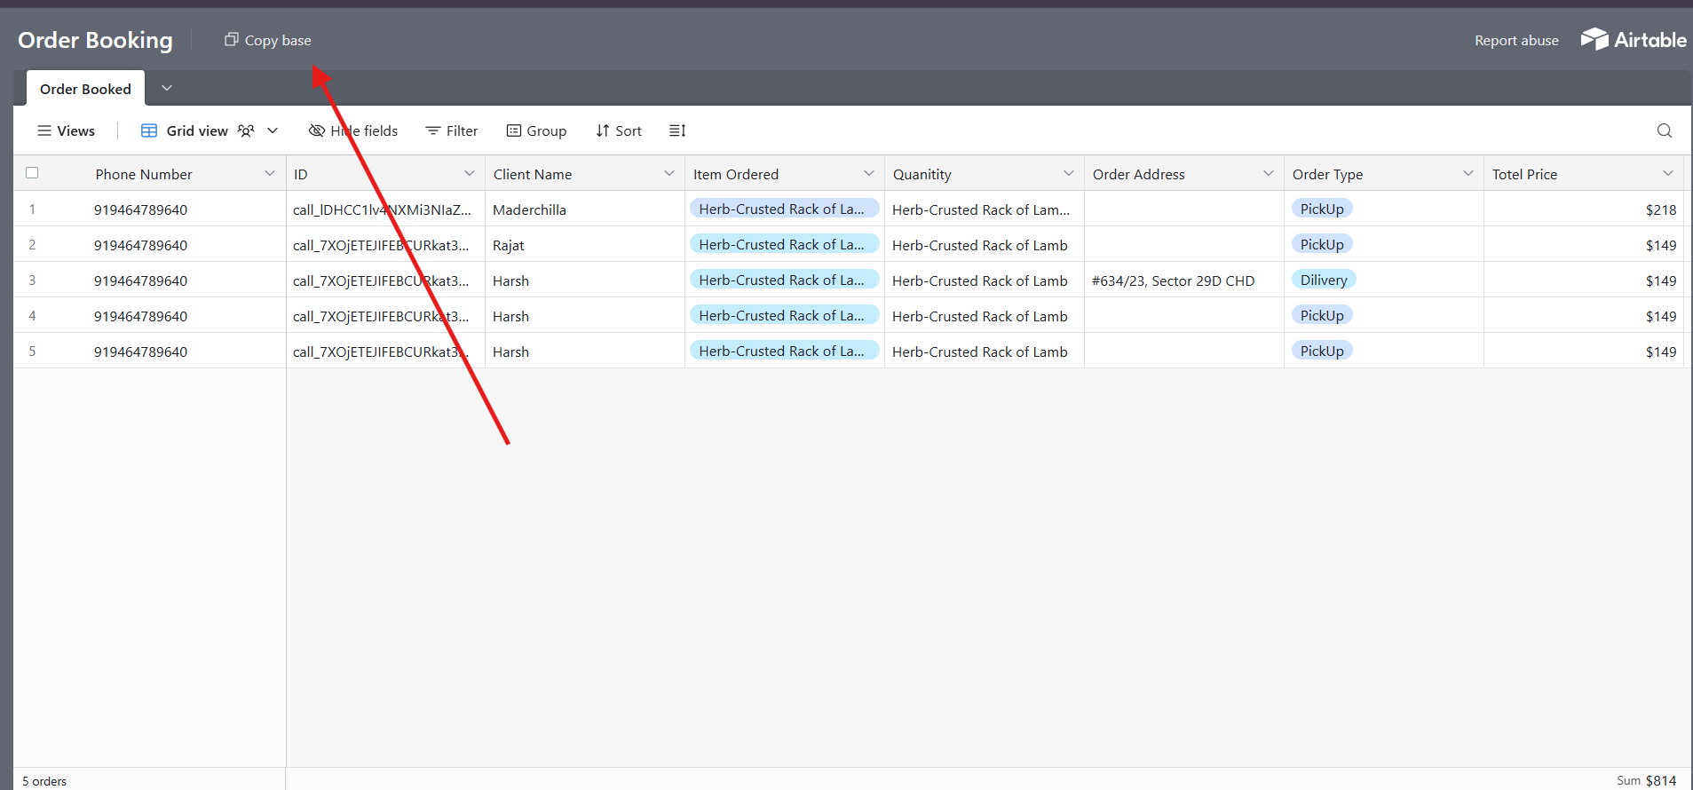
Task: Open the Group records option
Action: click(x=536, y=130)
